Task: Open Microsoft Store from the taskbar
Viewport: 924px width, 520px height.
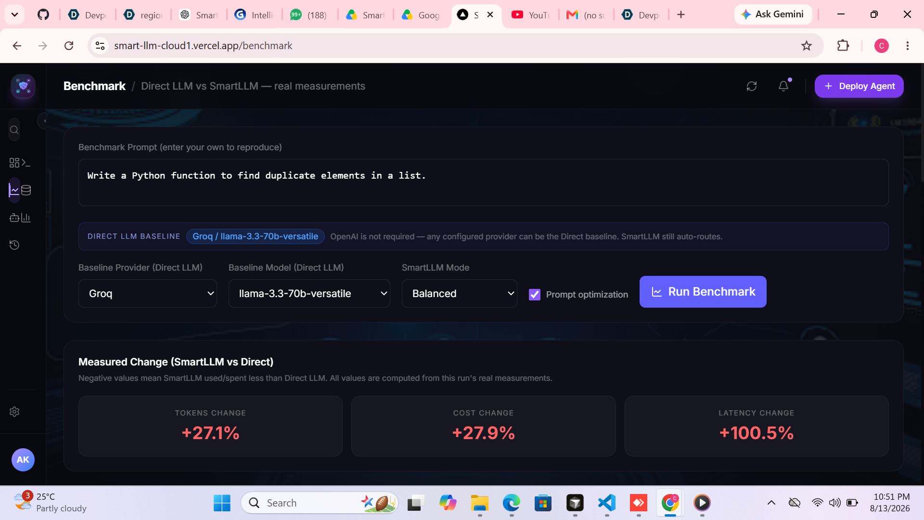Action: click(543, 503)
